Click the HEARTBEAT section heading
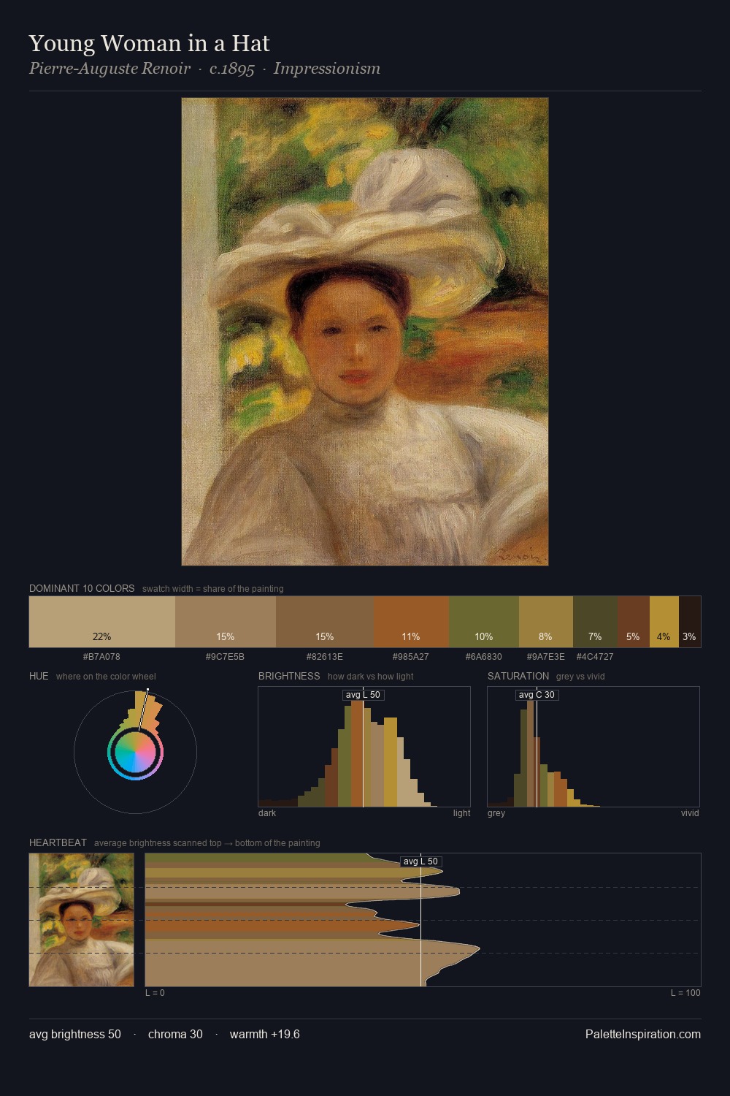 58,842
